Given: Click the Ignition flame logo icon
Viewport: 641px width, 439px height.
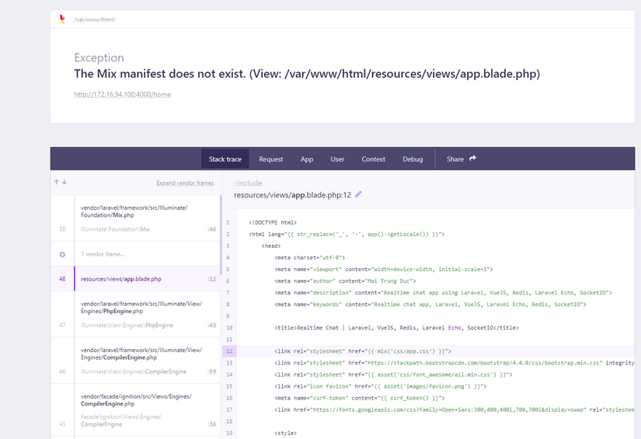Looking at the screenshot, I should (x=62, y=19).
